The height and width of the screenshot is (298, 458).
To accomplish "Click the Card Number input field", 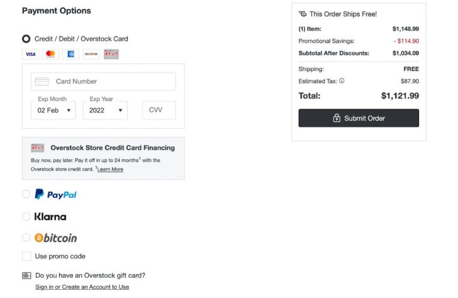I will point(104,82).
